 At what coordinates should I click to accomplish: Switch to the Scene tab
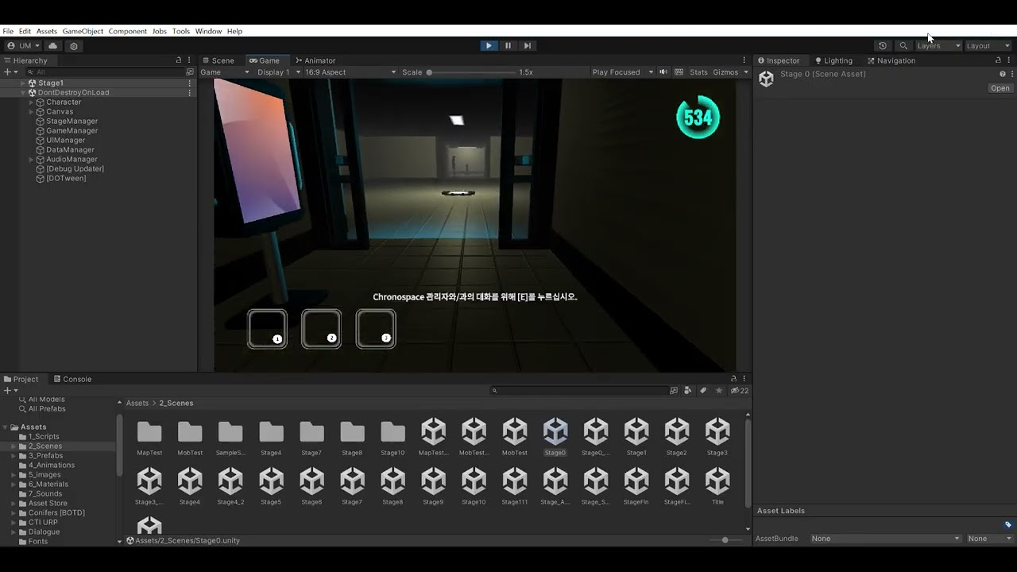pyautogui.click(x=218, y=60)
